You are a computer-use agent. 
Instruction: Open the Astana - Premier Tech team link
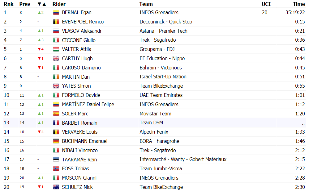[x=163, y=31]
